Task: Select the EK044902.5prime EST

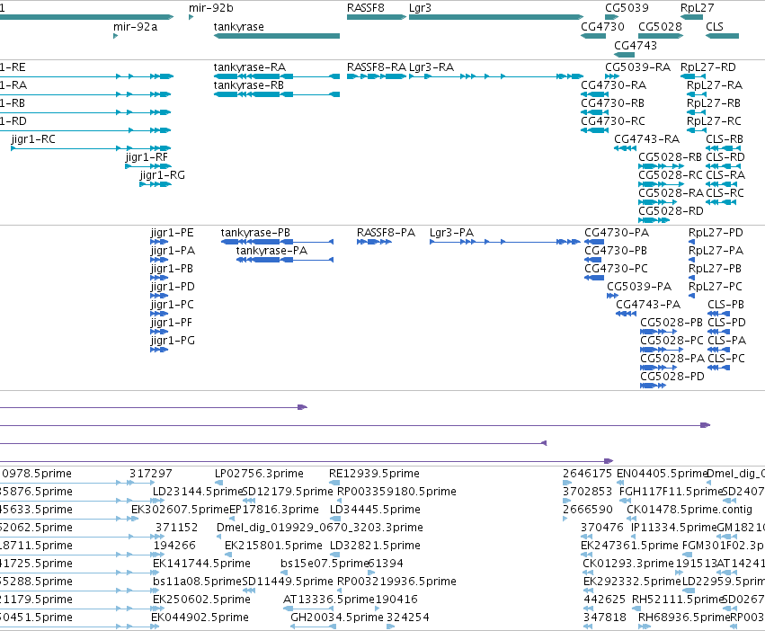Action: (155, 627)
